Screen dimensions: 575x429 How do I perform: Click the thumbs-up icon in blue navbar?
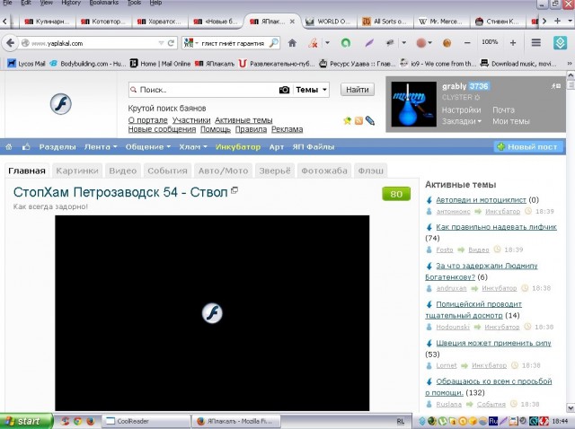[x=26, y=147]
